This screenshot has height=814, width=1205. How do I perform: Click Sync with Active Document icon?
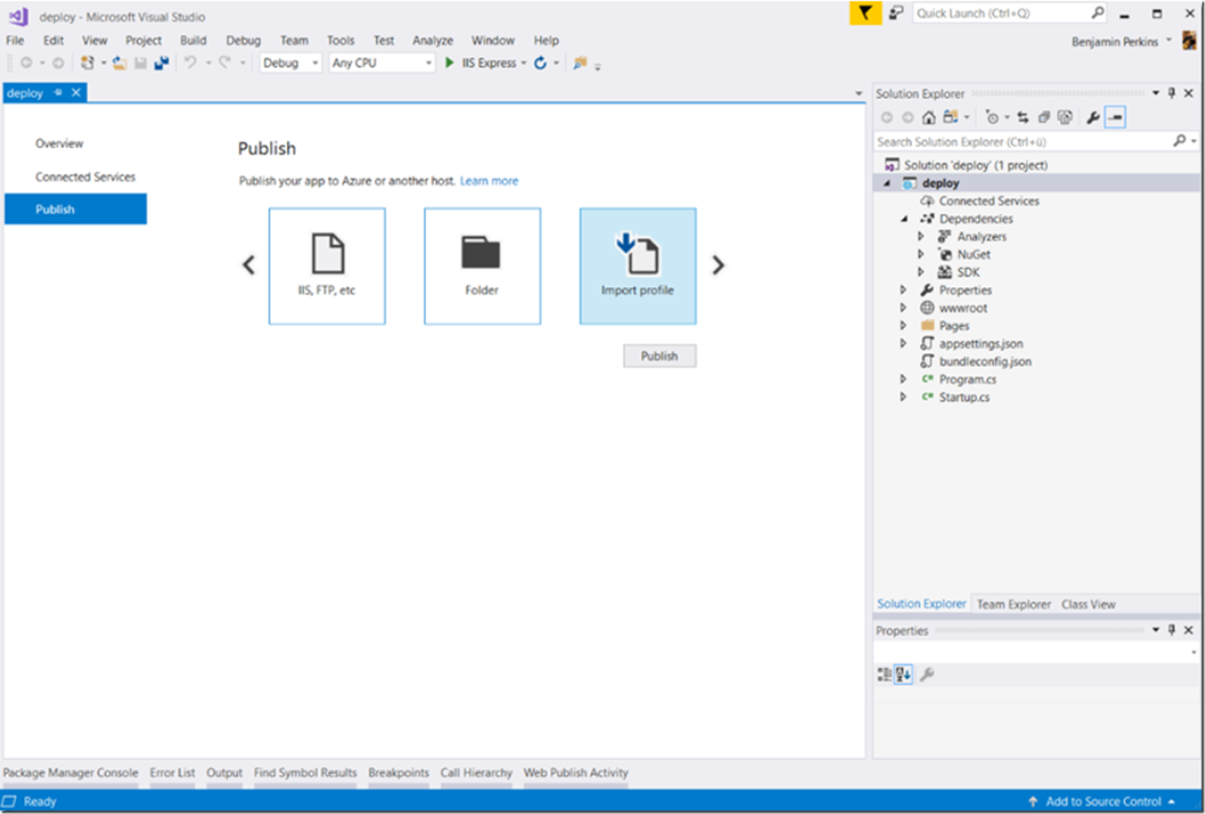tap(1023, 117)
